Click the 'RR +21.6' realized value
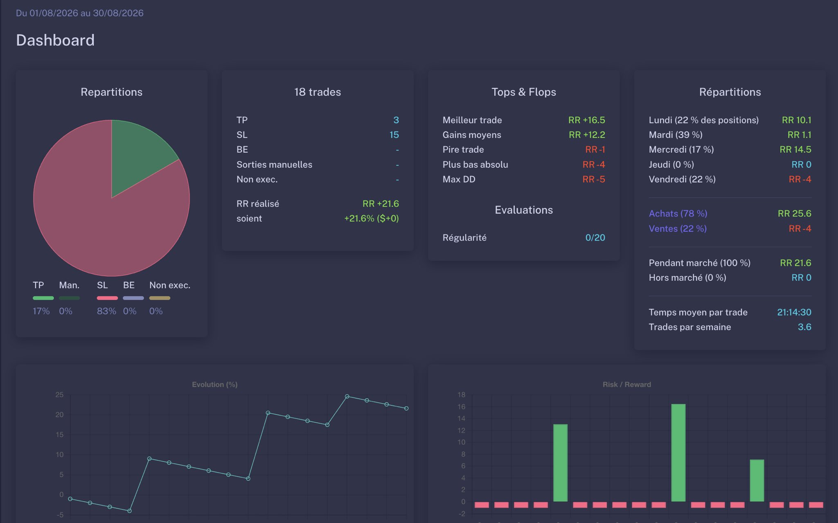Viewport: 838px width, 523px height. (381, 204)
